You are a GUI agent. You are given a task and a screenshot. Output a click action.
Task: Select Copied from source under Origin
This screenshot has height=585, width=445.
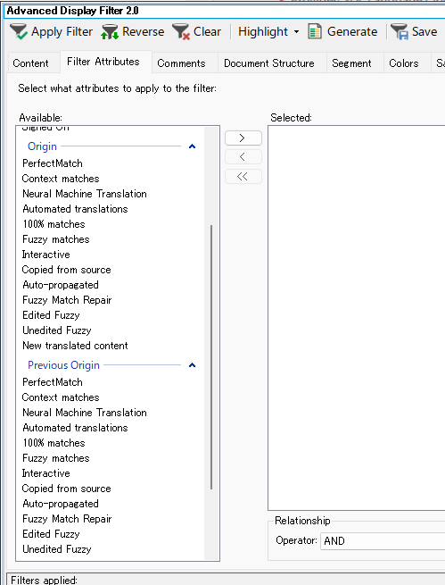pos(66,270)
